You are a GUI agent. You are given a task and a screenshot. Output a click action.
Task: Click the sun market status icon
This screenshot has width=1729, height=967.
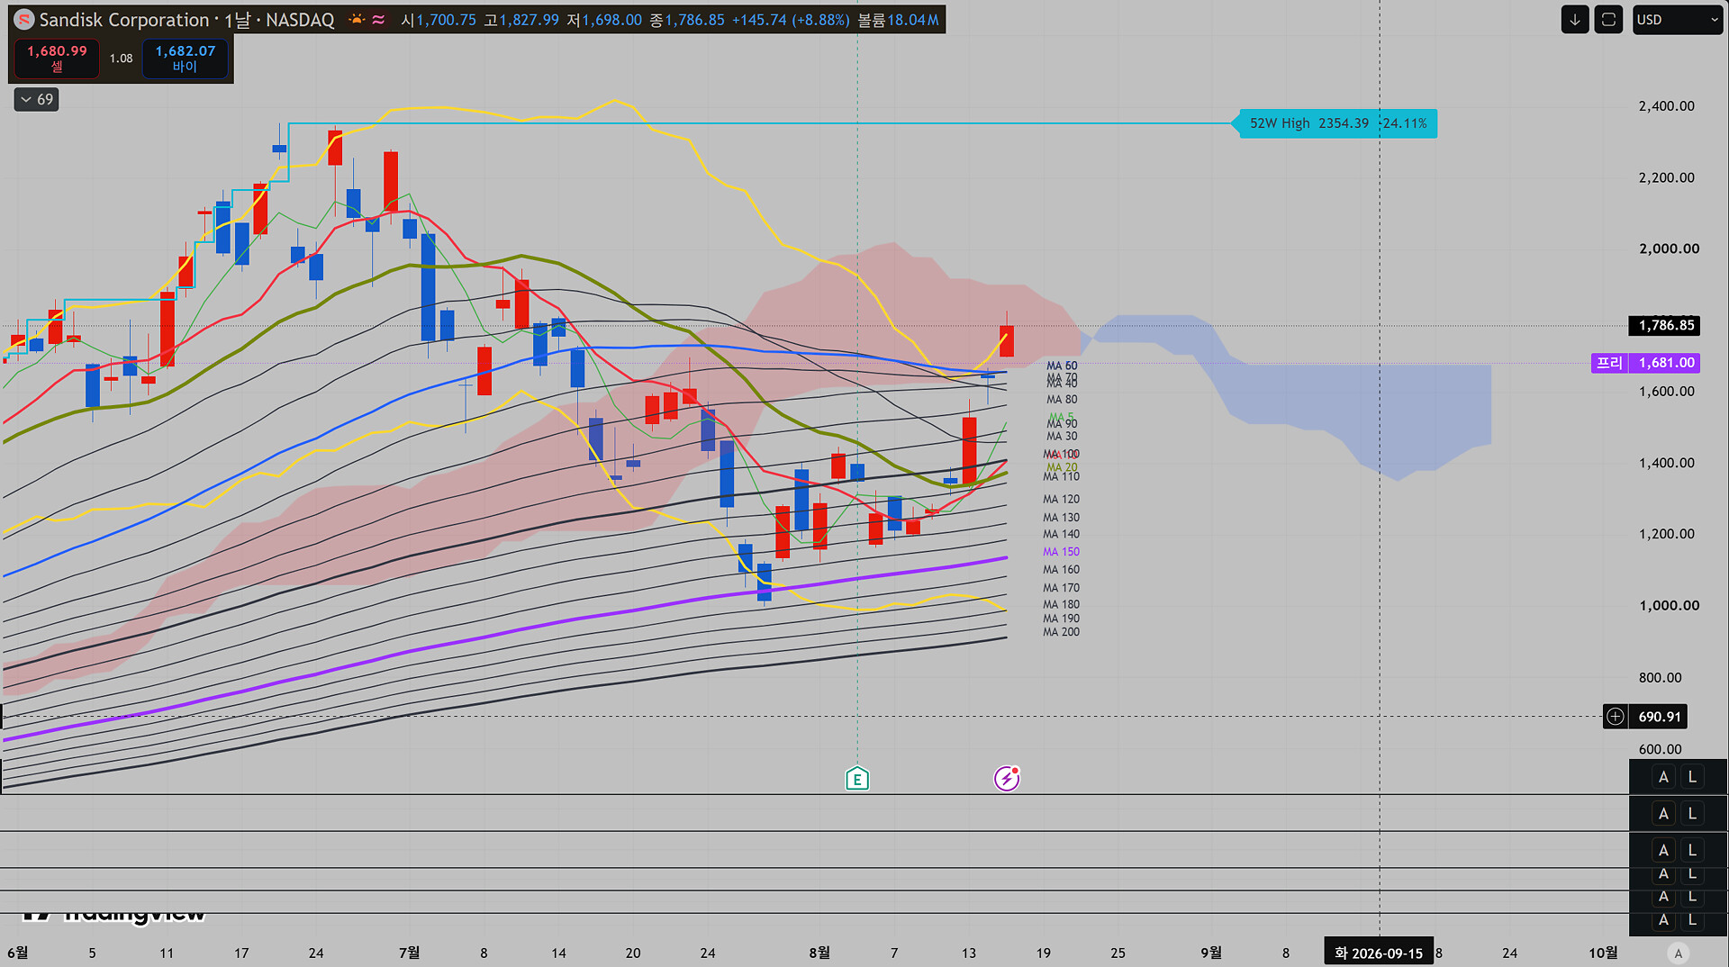(358, 20)
